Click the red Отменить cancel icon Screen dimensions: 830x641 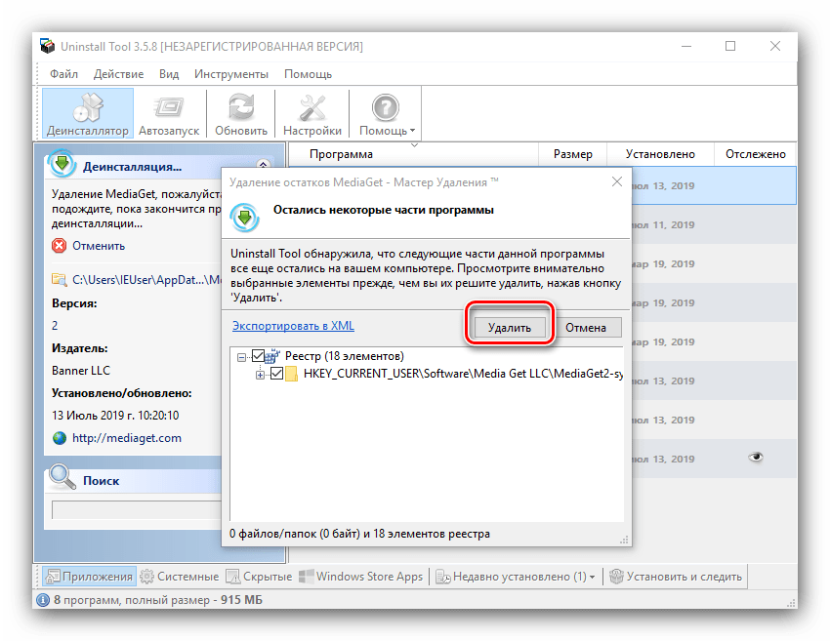click(x=60, y=246)
